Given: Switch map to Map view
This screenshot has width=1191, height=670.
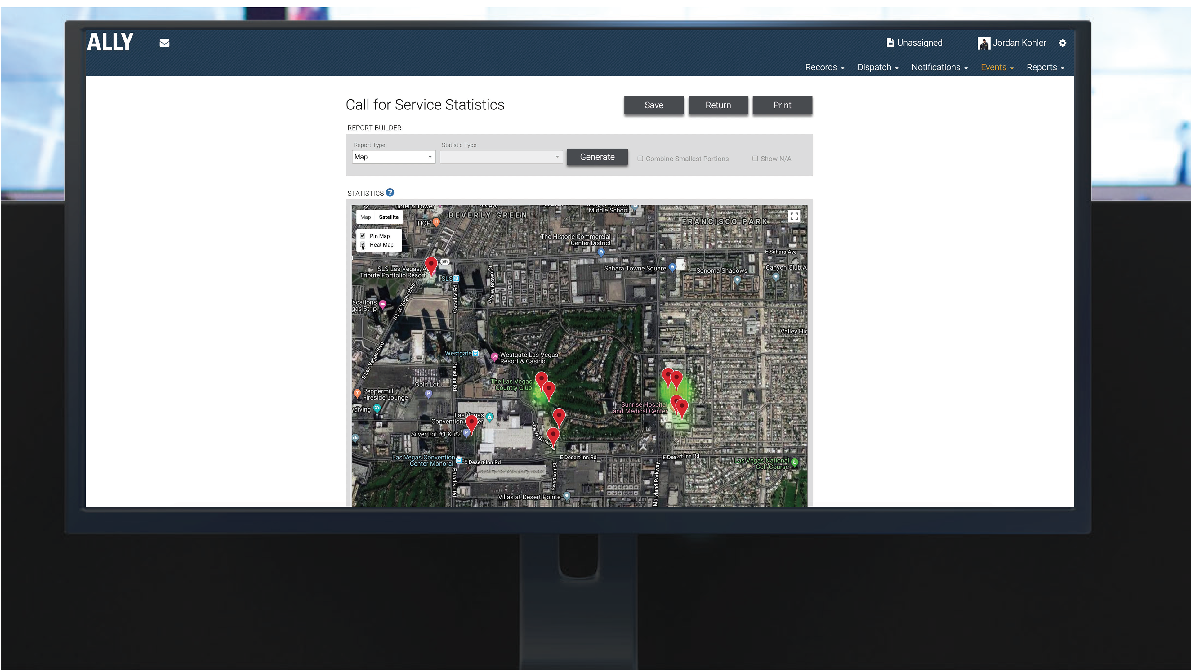Looking at the screenshot, I should coord(365,217).
